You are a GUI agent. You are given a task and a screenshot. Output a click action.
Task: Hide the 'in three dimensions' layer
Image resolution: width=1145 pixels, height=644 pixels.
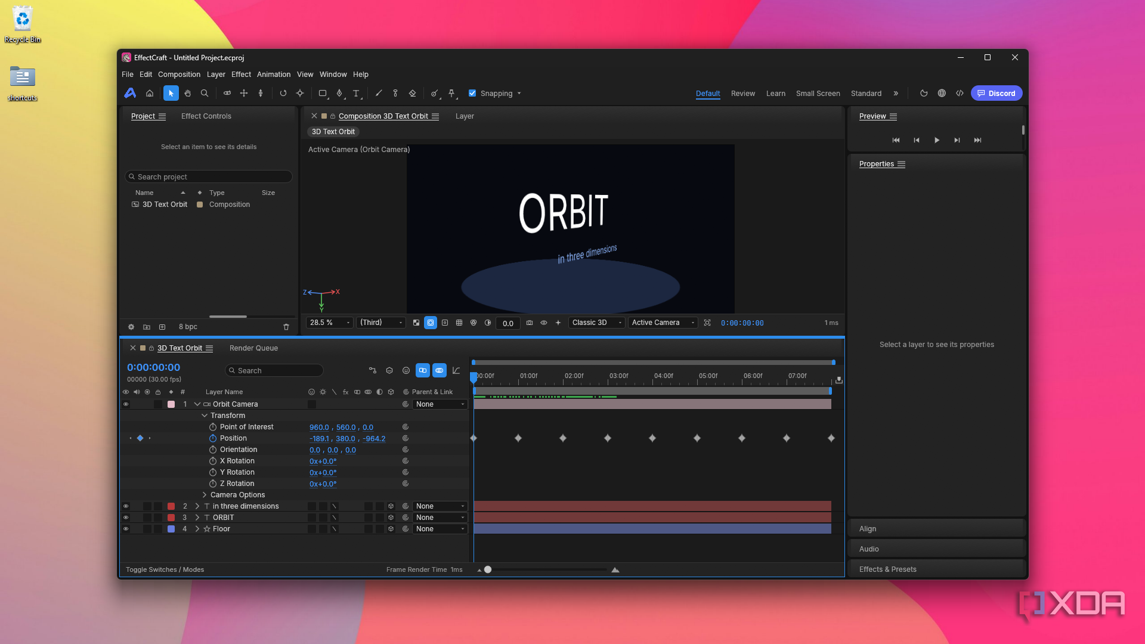(x=126, y=506)
